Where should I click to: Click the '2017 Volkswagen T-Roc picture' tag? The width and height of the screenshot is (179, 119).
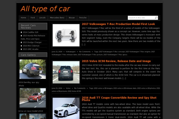(x=90, y=55)
